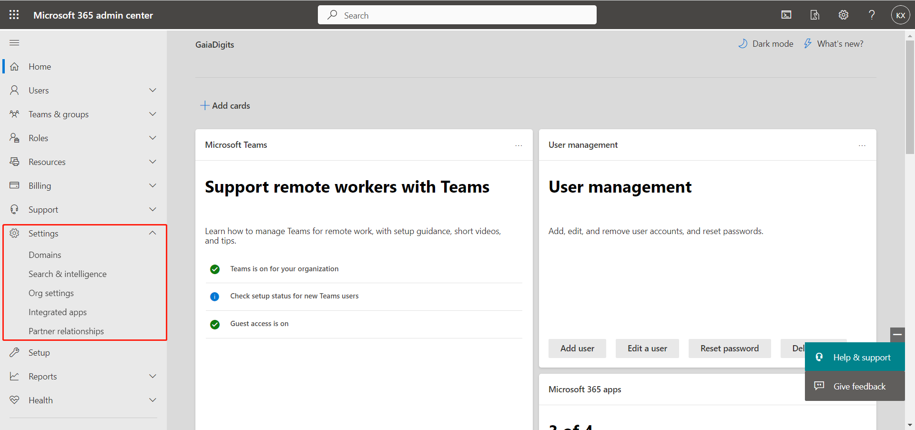Open the KX account avatar
Screen dimensions: 915x430
pyautogui.click(x=900, y=15)
